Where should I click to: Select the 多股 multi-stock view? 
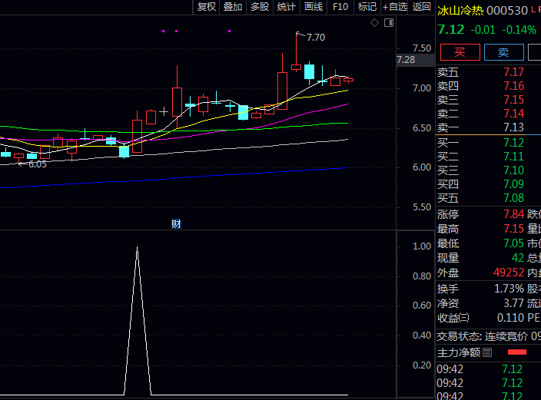(x=260, y=7)
